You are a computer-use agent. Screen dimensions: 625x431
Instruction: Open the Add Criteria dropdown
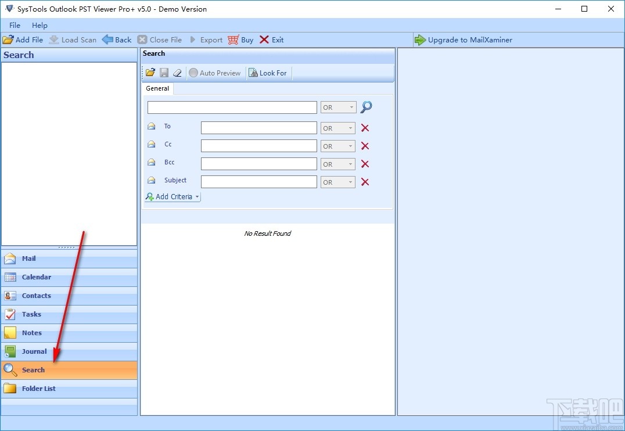[172, 196]
